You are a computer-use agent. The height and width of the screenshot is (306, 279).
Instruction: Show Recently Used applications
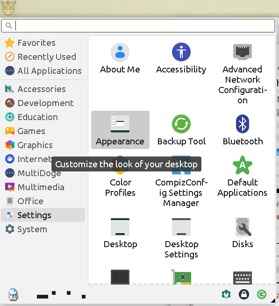[43, 57]
